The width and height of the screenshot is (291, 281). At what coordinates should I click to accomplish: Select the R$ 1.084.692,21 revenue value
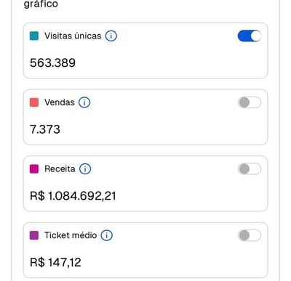tap(73, 196)
